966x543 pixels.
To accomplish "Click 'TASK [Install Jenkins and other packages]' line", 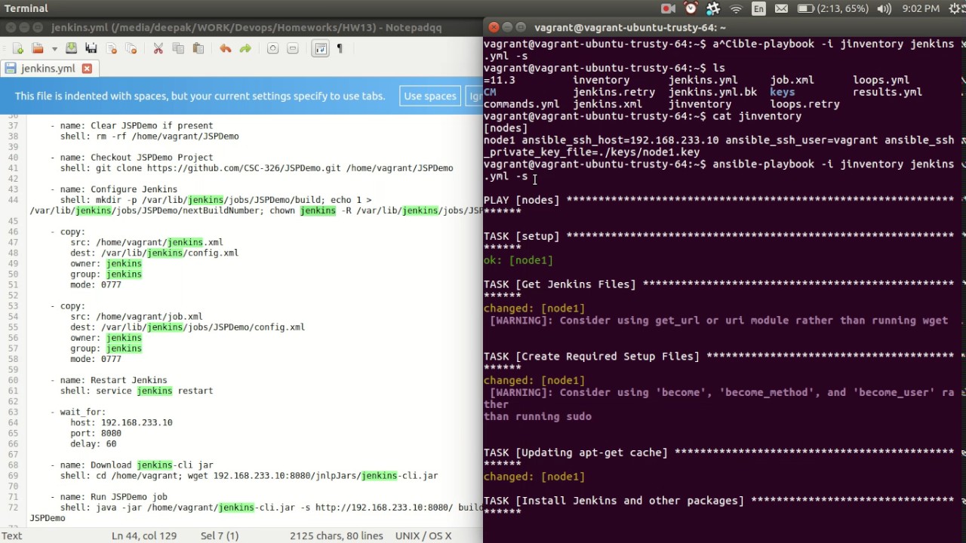I will click(614, 501).
